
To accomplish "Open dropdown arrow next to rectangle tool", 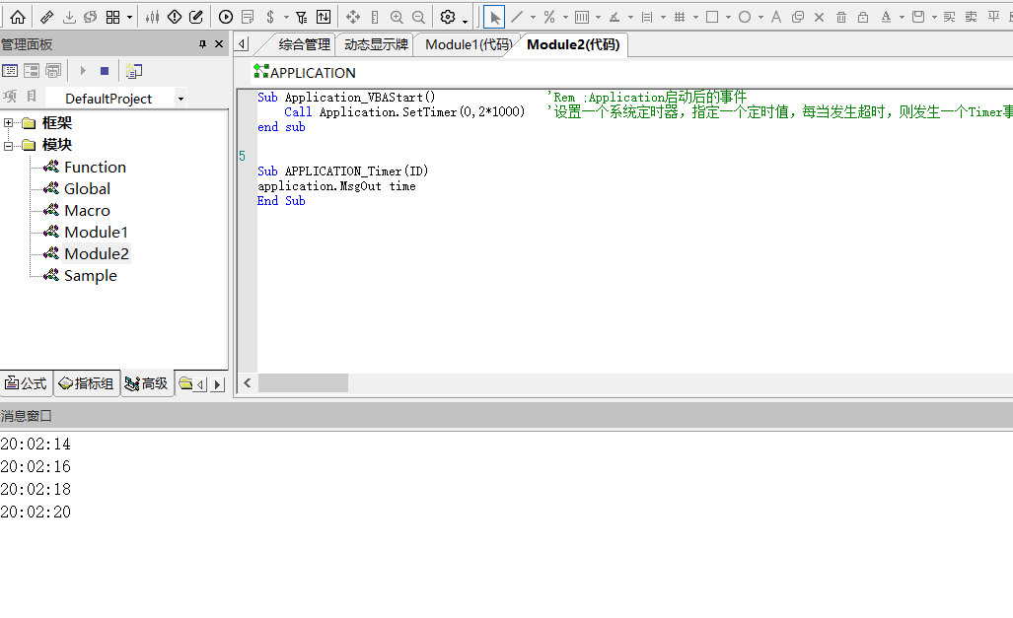I will pyautogui.click(x=728, y=18).
